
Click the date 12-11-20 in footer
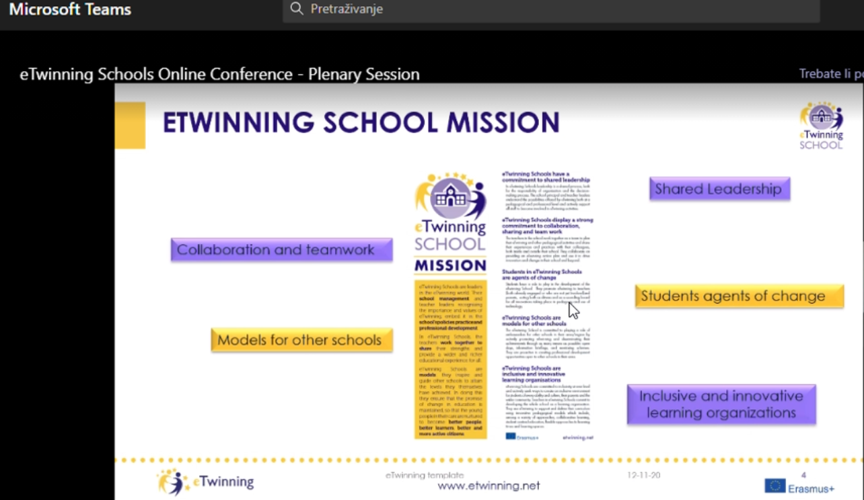pyautogui.click(x=644, y=475)
